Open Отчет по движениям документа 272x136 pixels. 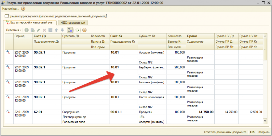pyautogui.click(x=225, y=132)
